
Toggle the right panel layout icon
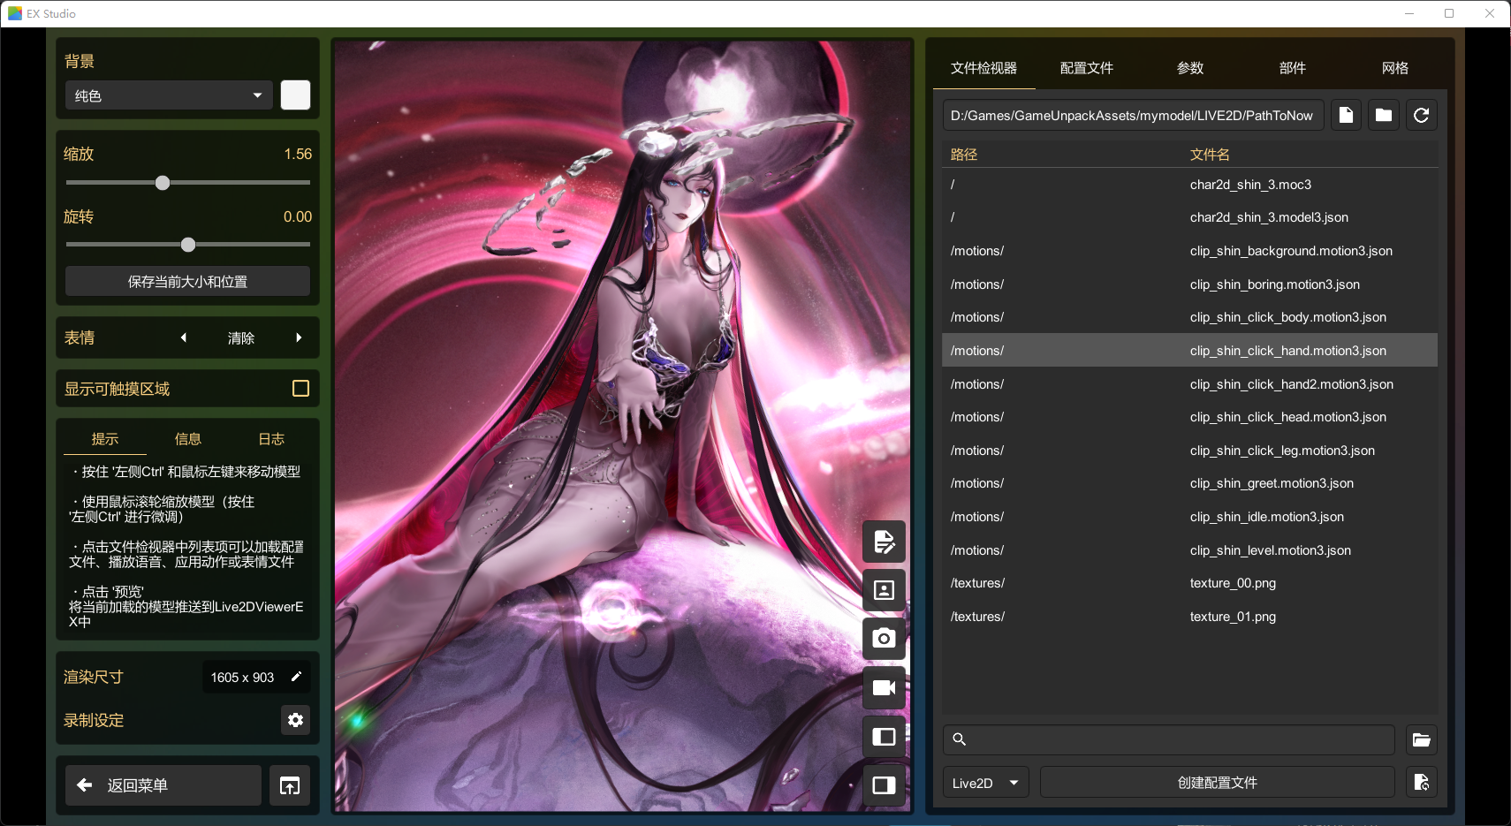[x=884, y=785]
